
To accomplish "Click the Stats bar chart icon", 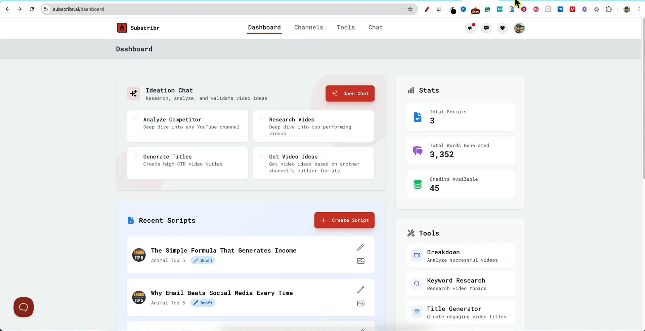I will pos(411,90).
